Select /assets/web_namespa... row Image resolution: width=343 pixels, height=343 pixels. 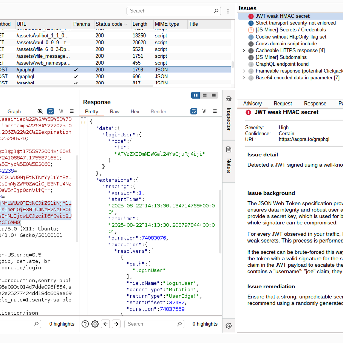point(115,63)
